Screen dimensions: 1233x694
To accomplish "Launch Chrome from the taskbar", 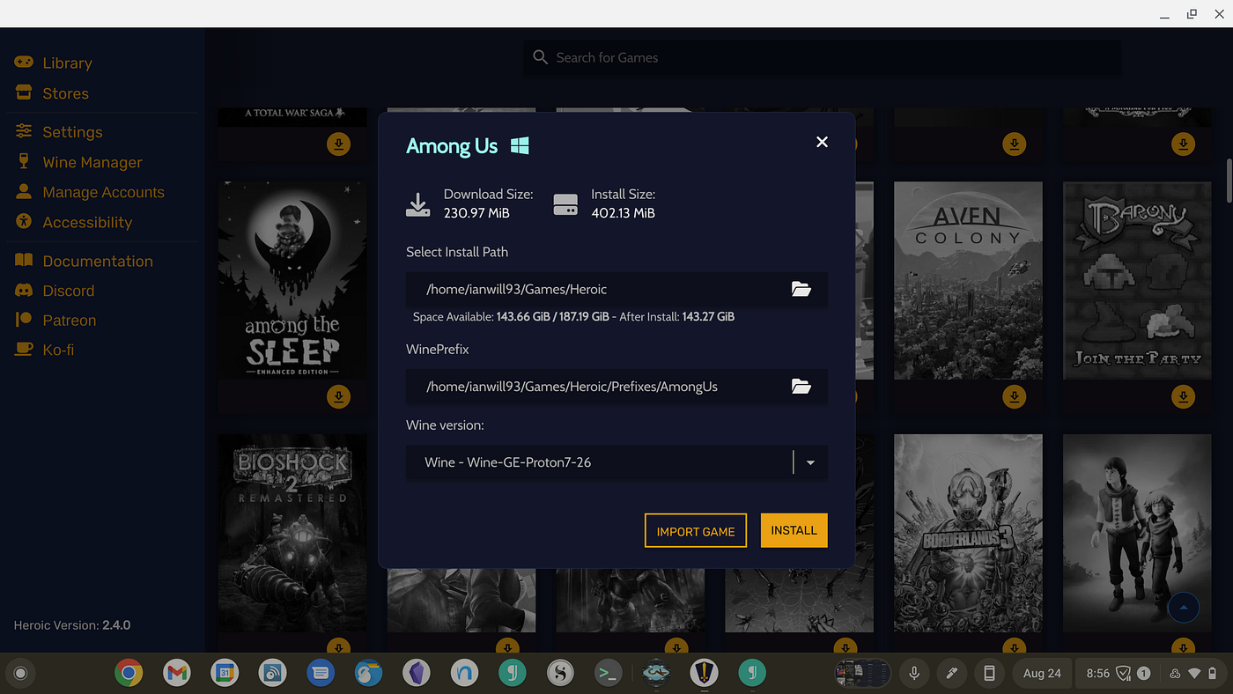I will pos(128,673).
